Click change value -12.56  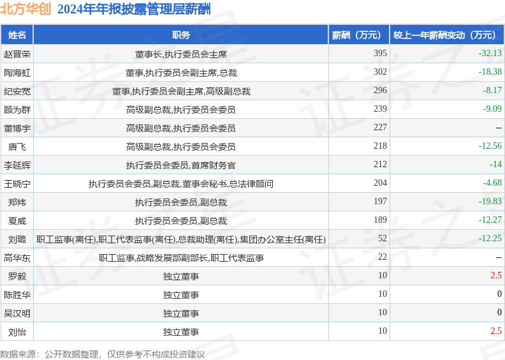[x=490, y=146]
